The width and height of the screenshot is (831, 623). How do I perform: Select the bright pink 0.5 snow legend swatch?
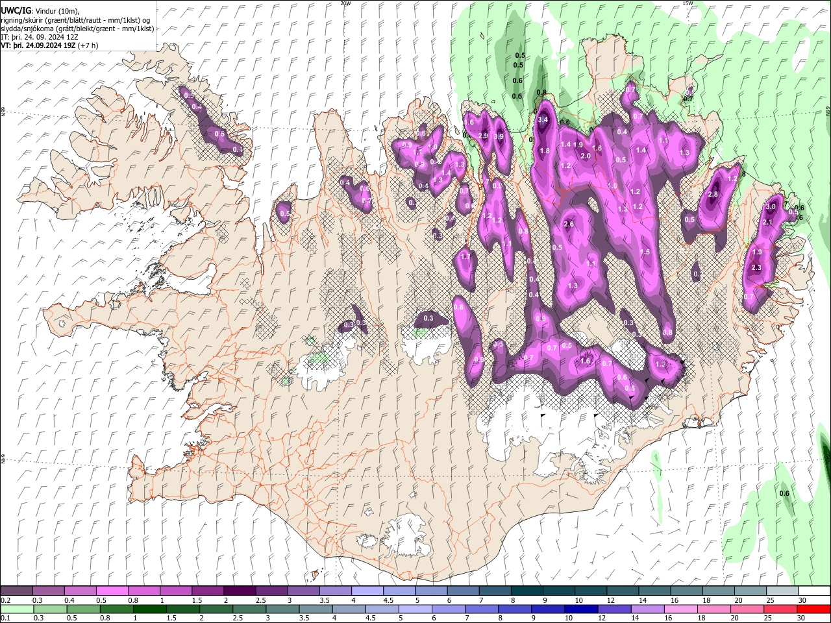click(112, 591)
